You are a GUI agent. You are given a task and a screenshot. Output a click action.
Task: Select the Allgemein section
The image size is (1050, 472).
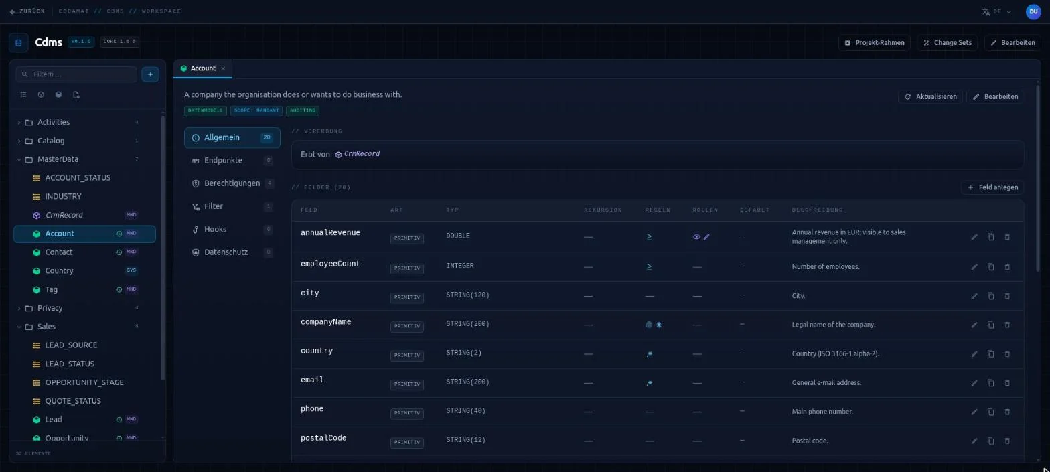pyautogui.click(x=232, y=138)
